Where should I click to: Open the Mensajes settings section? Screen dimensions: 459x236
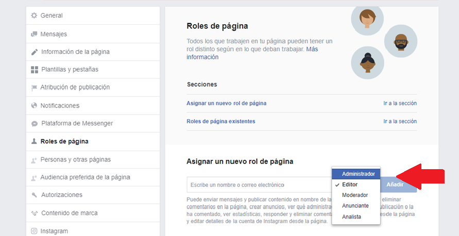[x=93, y=34]
